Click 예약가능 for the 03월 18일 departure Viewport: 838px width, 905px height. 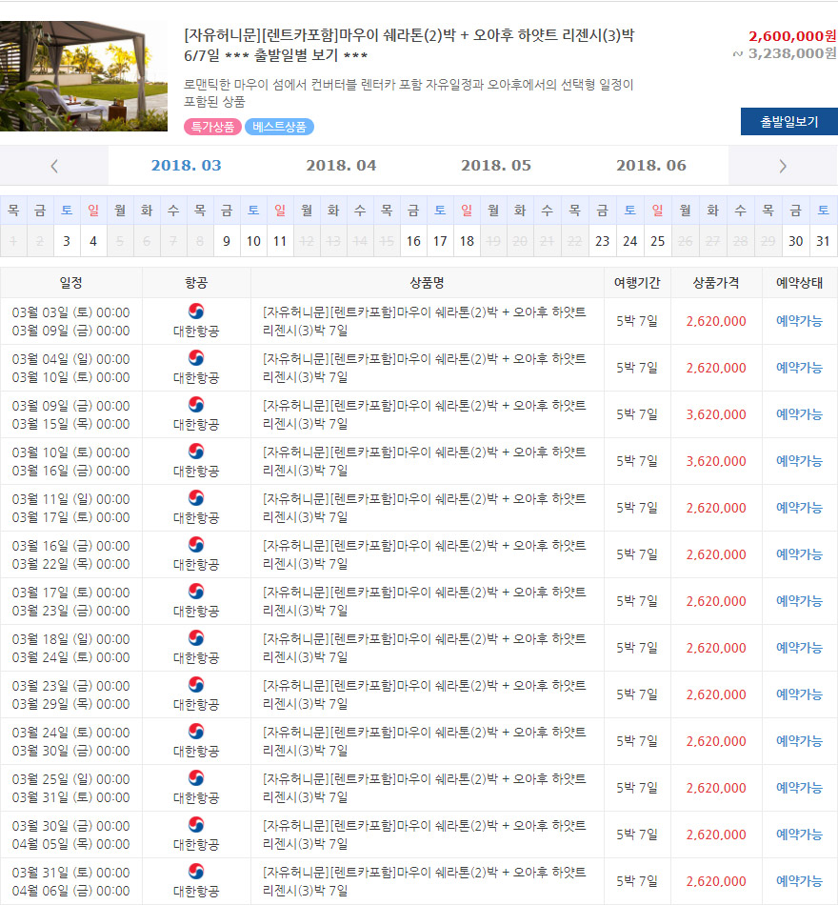click(x=799, y=648)
